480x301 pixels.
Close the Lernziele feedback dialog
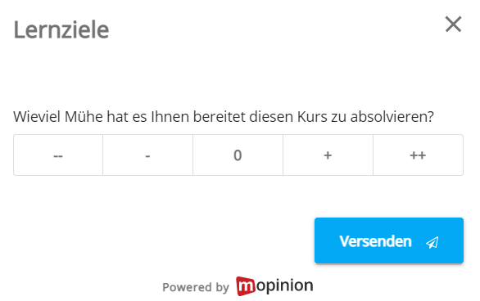point(453,25)
